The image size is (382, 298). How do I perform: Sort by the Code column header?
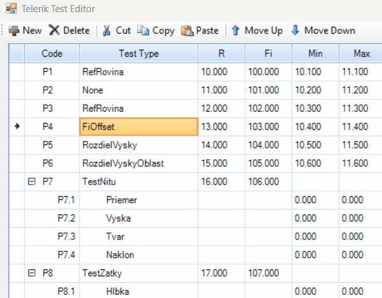(52, 53)
